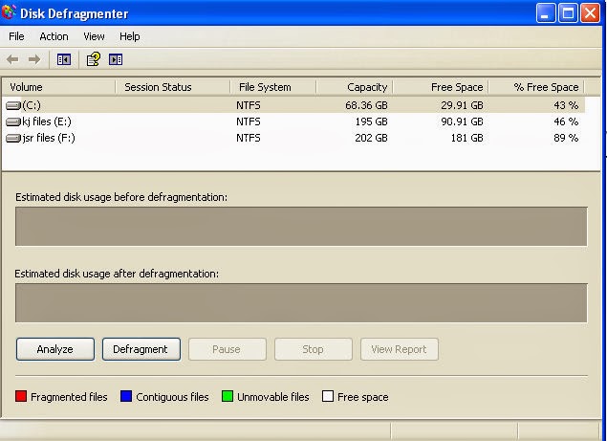Open the File menu

pyautogui.click(x=16, y=36)
